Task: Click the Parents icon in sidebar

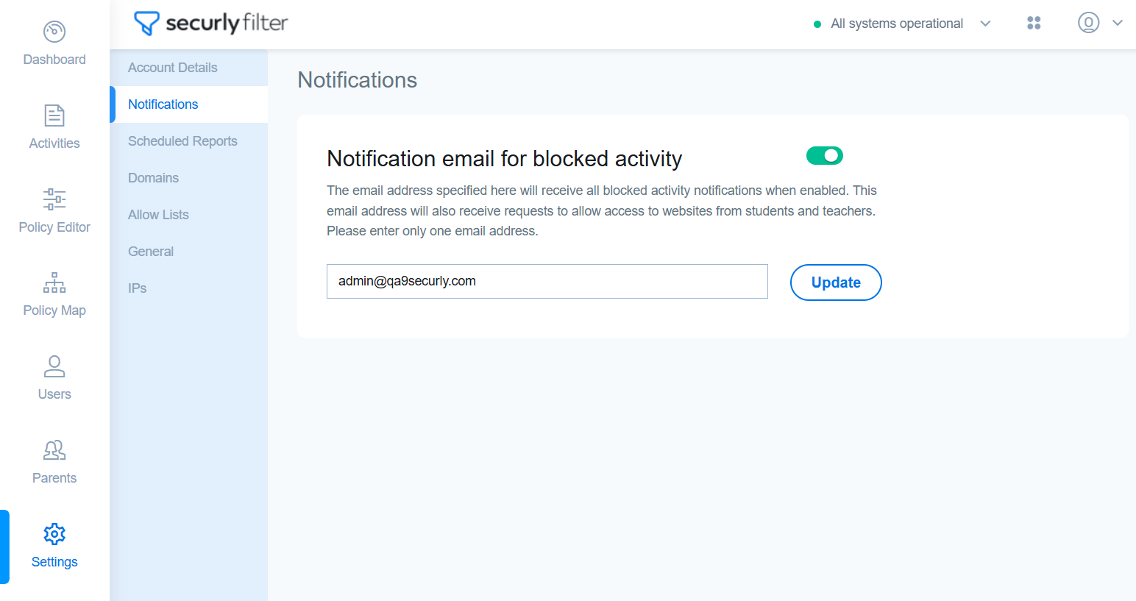Action: point(54,450)
